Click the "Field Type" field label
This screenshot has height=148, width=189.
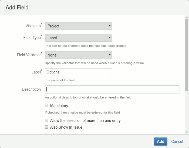[32, 38]
